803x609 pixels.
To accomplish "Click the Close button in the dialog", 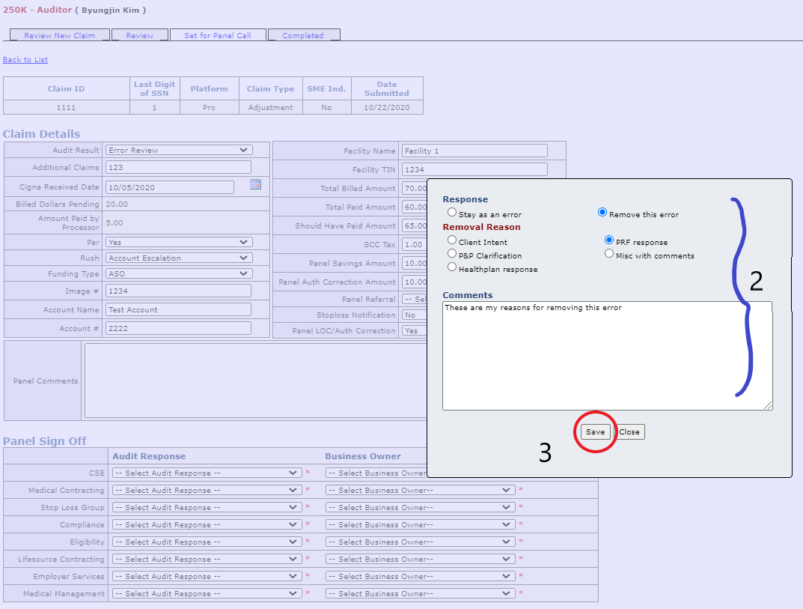I will [629, 431].
